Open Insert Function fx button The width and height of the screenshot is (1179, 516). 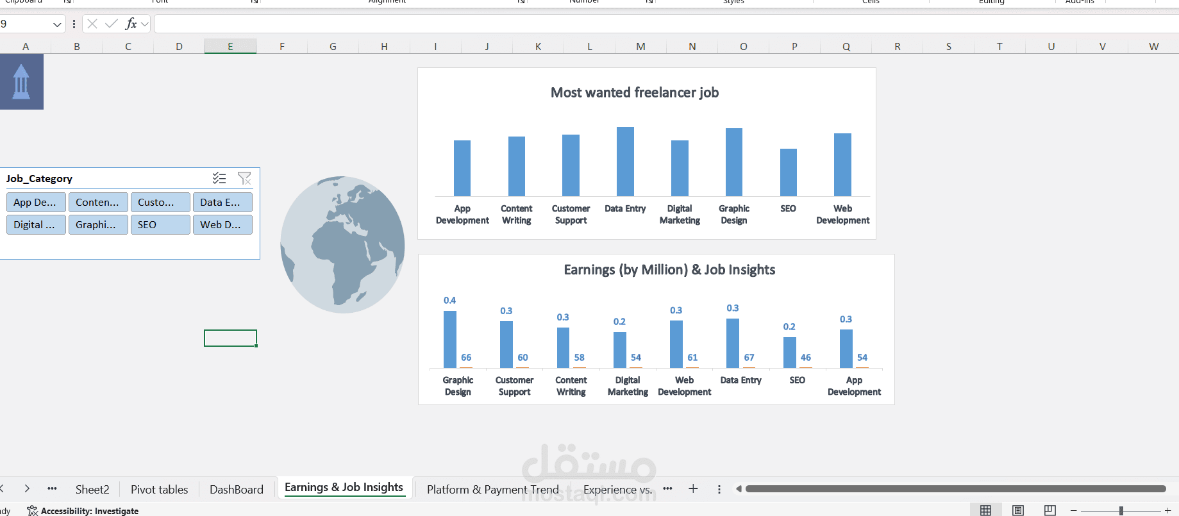[131, 24]
